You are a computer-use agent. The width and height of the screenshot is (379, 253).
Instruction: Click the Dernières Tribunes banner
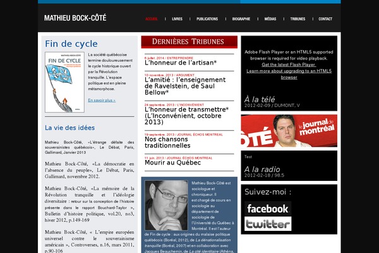pyautogui.click(x=189, y=42)
